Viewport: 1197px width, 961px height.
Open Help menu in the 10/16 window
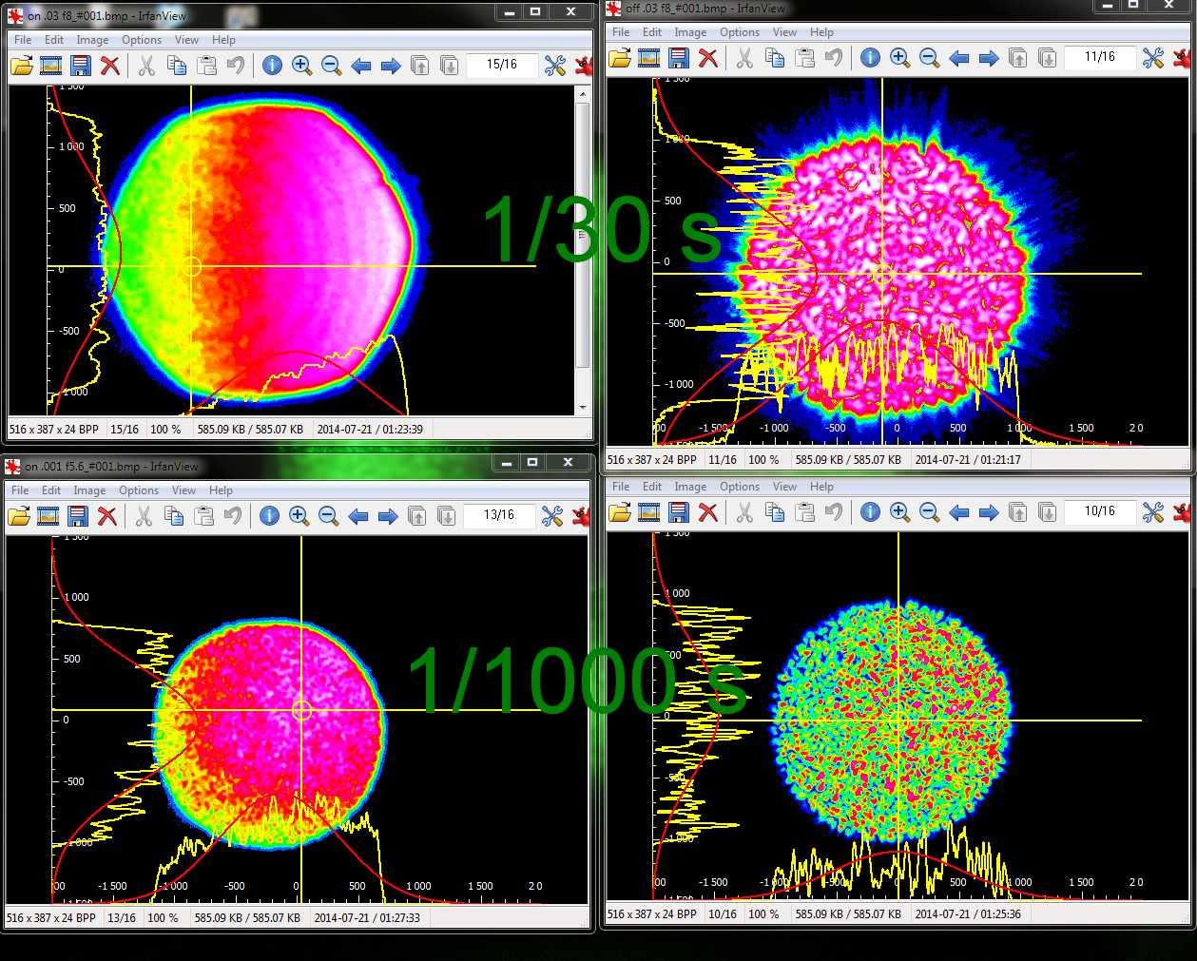point(821,487)
